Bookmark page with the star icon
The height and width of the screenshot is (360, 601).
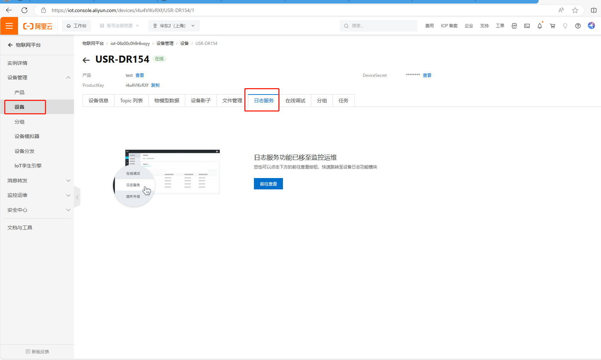pos(575,10)
